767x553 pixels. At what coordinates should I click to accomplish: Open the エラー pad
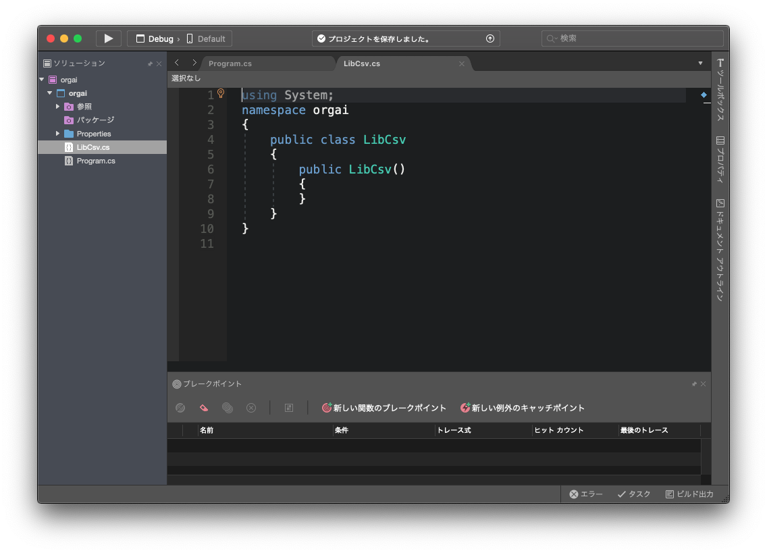point(586,494)
